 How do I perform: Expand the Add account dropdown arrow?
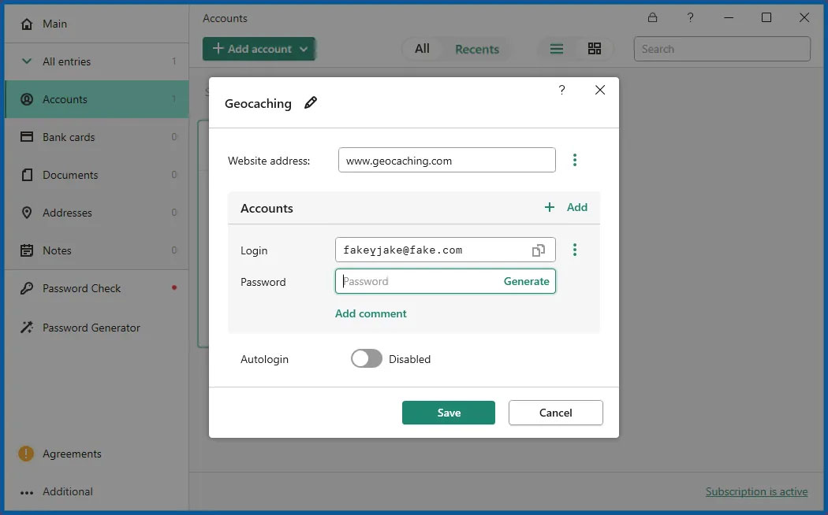pyautogui.click(x=304, y=49)
